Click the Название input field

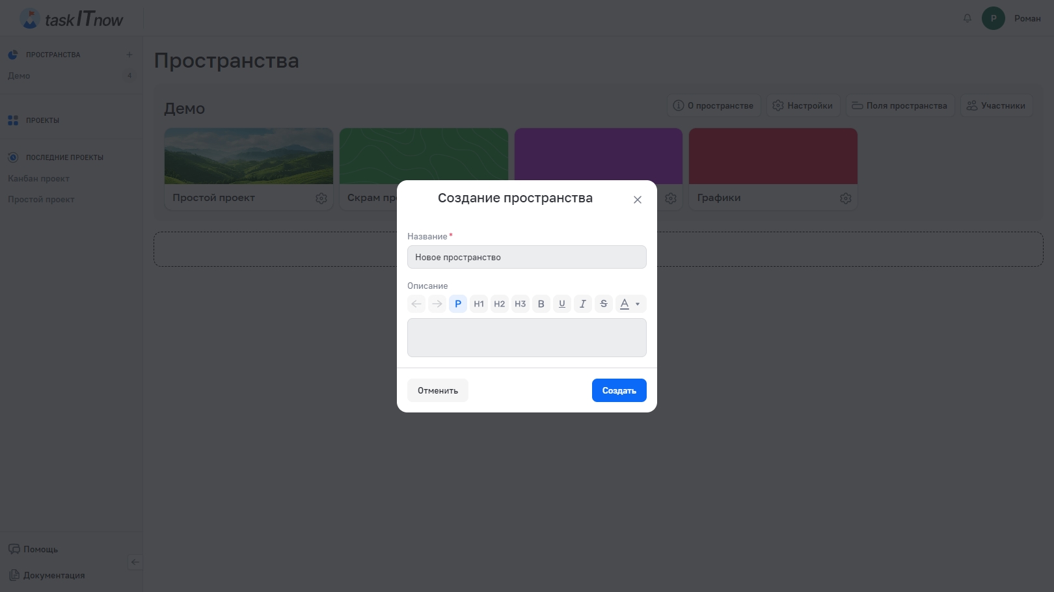point(527,257)
